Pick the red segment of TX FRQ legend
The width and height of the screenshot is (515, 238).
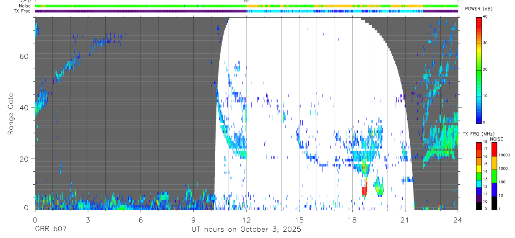tap(479, 146)
